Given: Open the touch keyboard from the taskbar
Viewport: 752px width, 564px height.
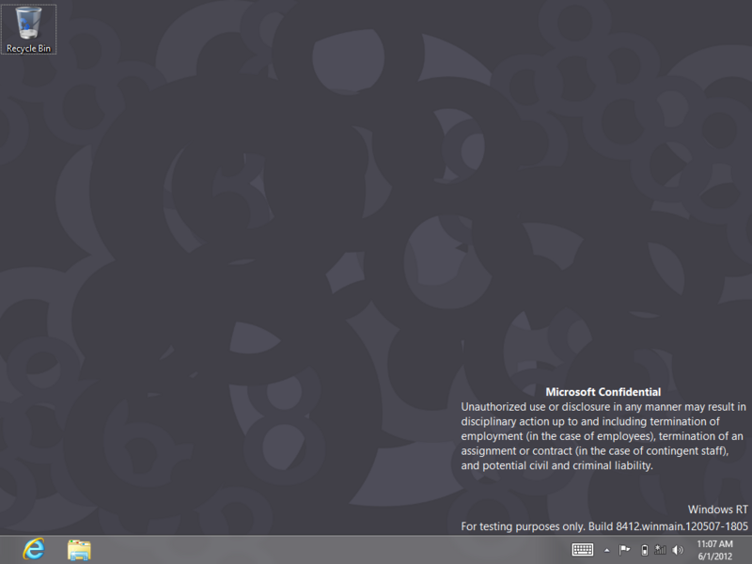Looking at the screenshot, I should (582, 550).
